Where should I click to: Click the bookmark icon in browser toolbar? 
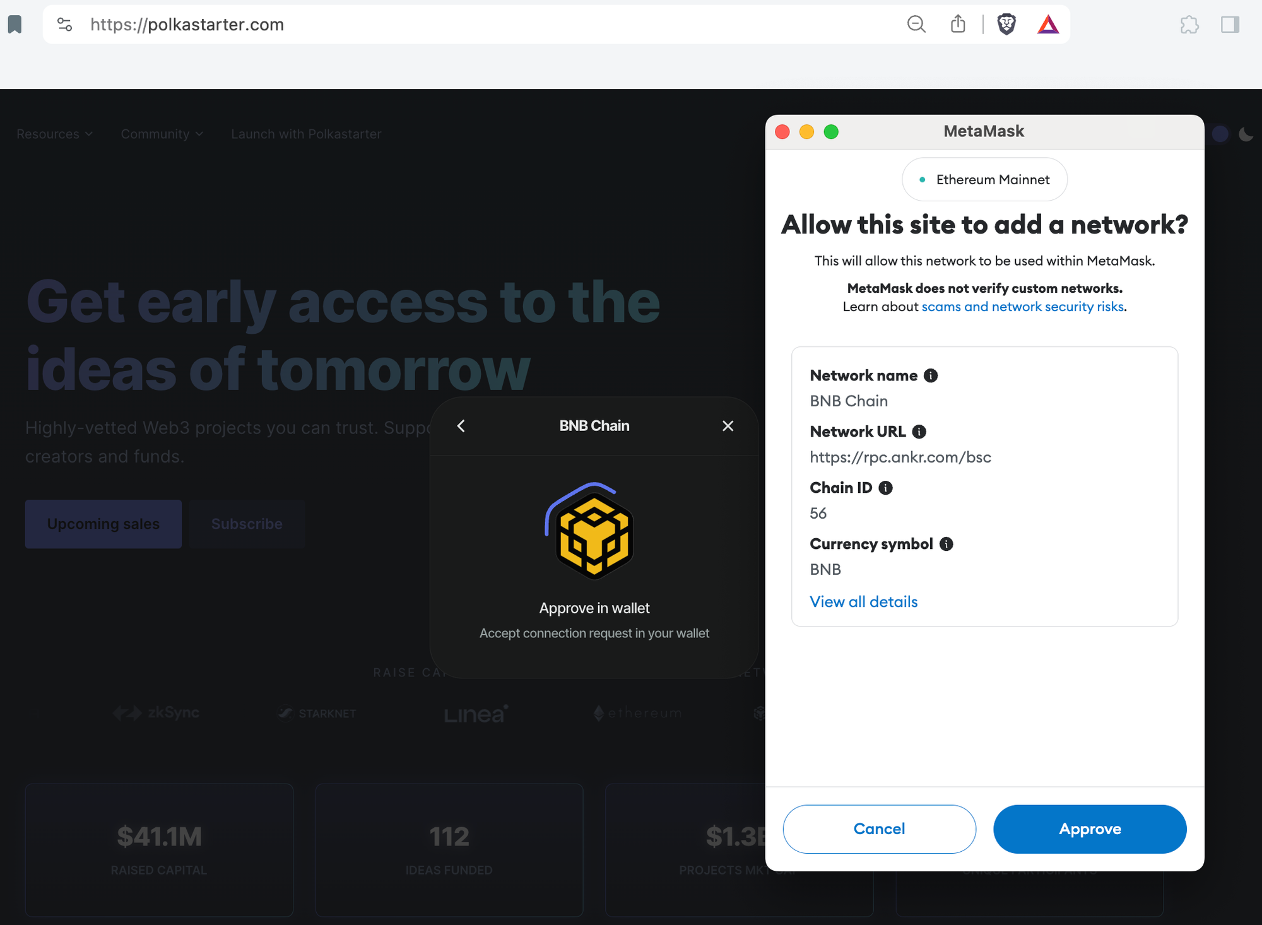pyautogui.click(x=16, y=25)
